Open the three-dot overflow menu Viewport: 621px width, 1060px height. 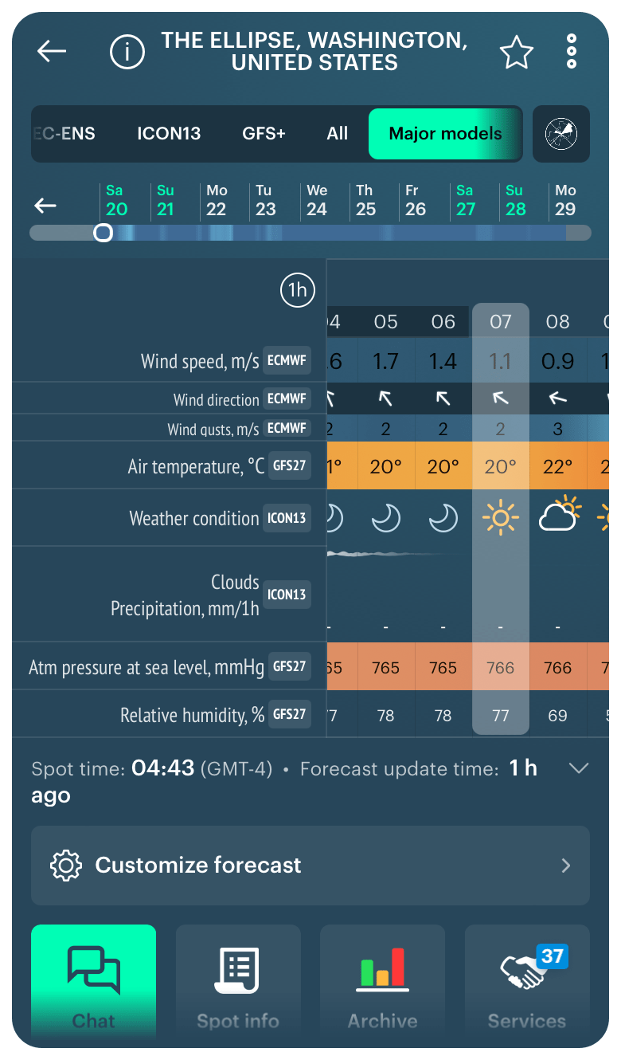click(x=570, y=52)
